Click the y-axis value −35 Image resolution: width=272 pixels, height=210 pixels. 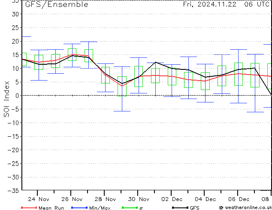pyautogui.click(x=13, y=191)
